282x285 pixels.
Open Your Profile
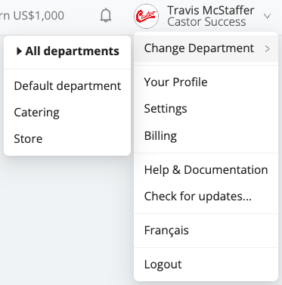click(x=206, y=82)
